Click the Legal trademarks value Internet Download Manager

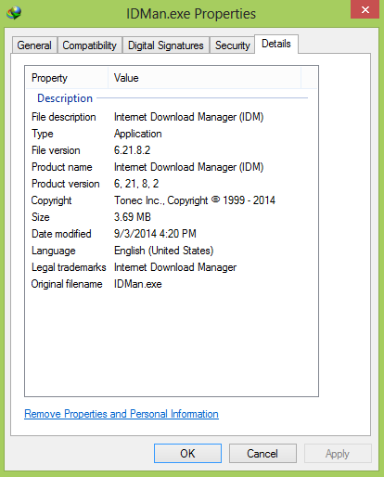pos(175,267)
